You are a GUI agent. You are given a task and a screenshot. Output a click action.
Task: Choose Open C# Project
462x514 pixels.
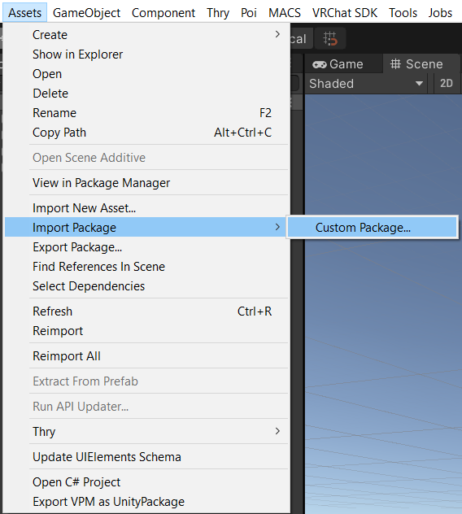click(146, 481)
